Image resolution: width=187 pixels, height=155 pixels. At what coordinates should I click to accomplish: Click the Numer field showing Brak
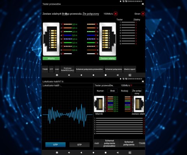pyautogui.click(x=113, y=91)
